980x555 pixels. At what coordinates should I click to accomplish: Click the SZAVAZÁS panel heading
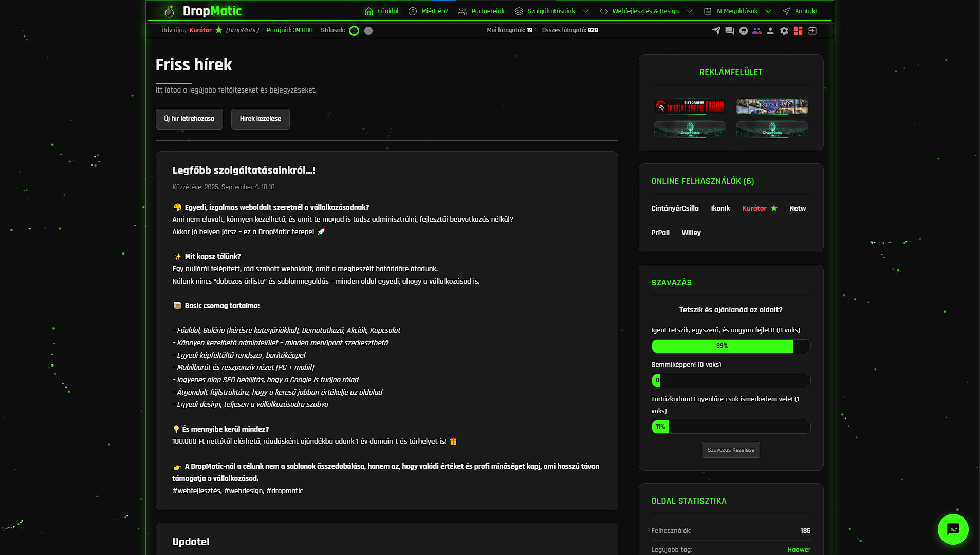pyautogui.click(x=671, y=283)
